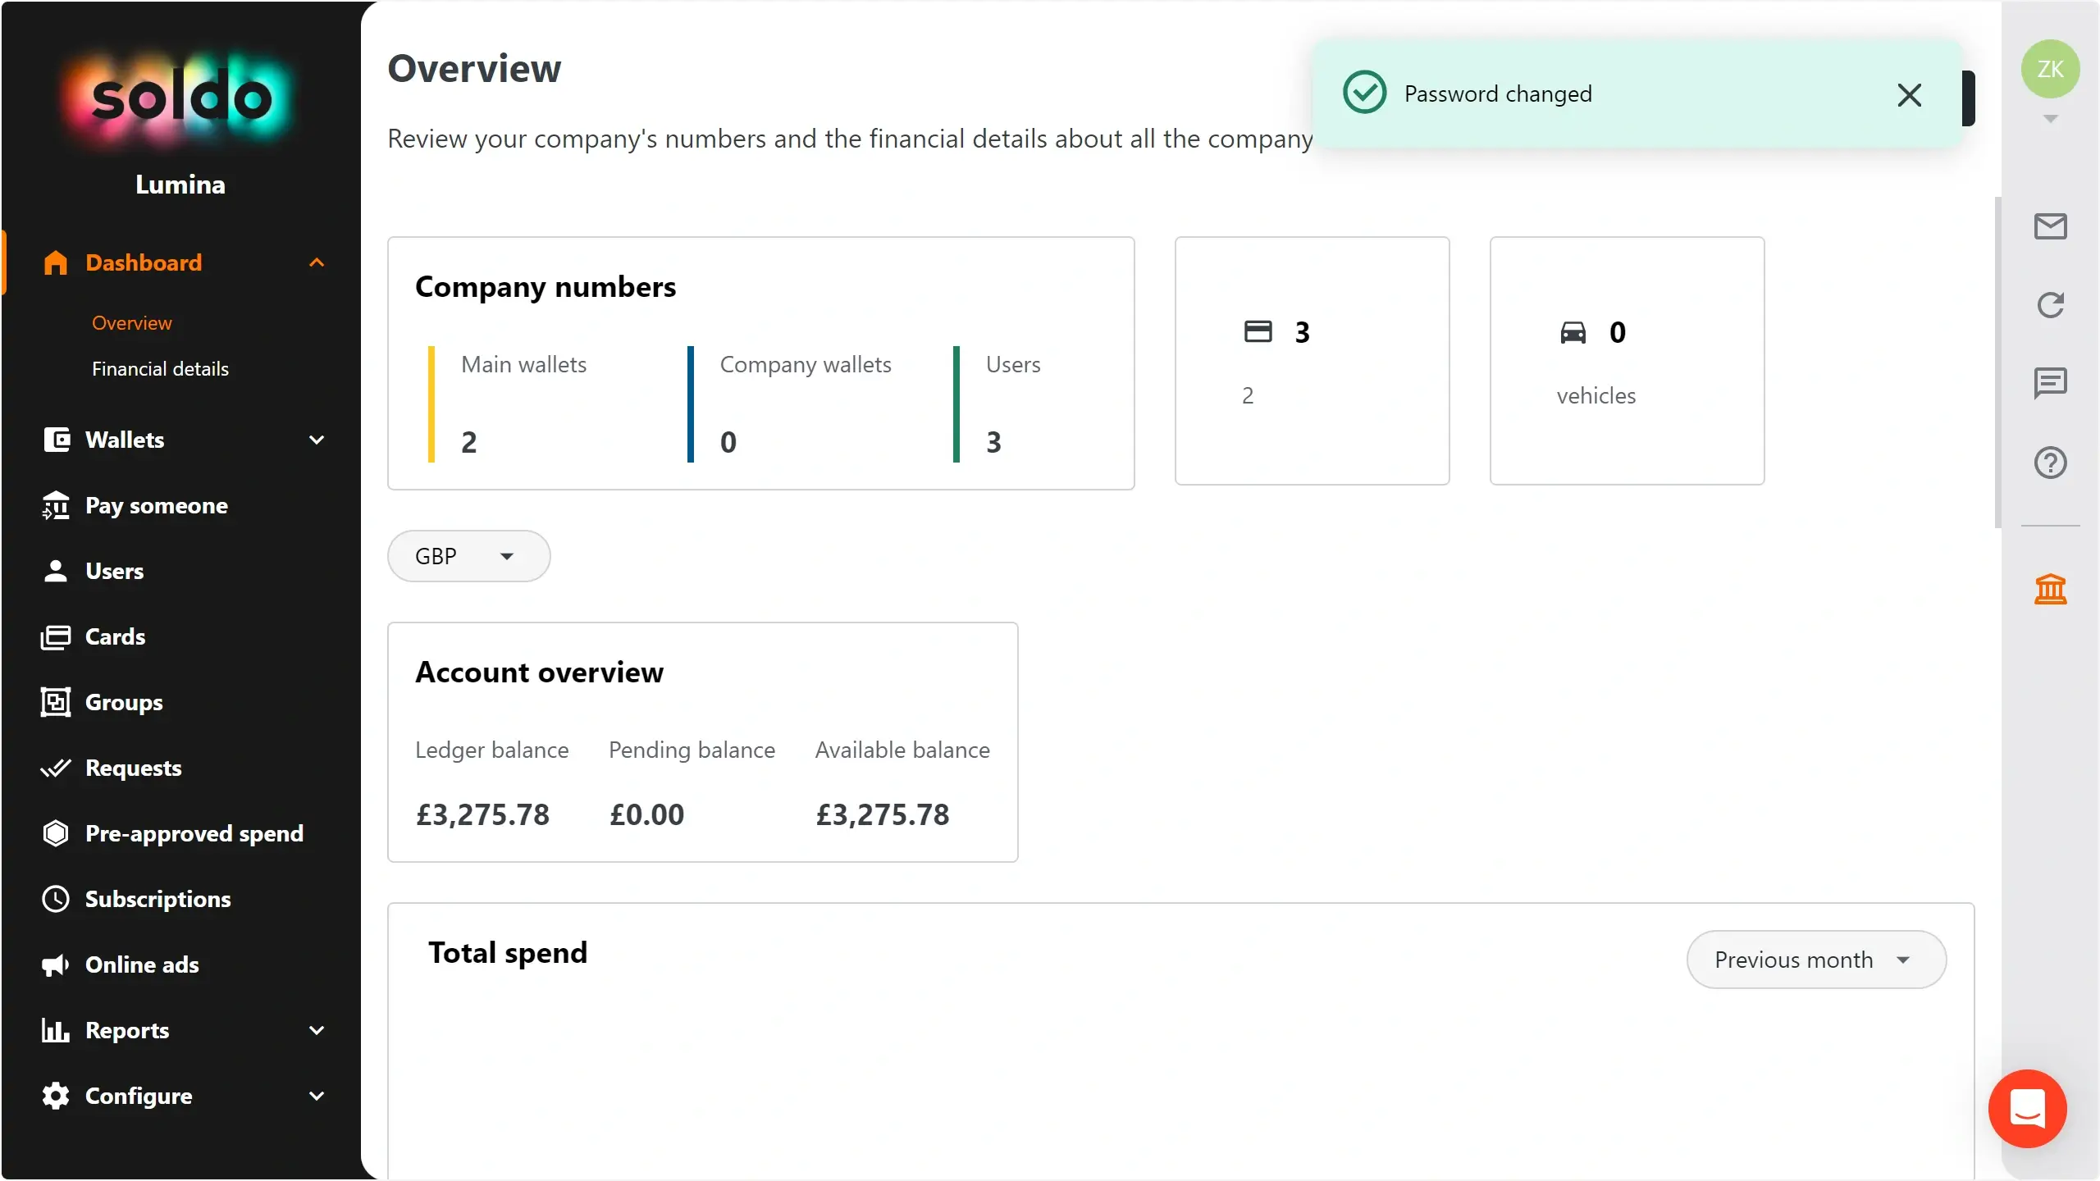Click the refresh icon in right rail
This screenshot has height=1181, width=2100.
pos(2050,305)
